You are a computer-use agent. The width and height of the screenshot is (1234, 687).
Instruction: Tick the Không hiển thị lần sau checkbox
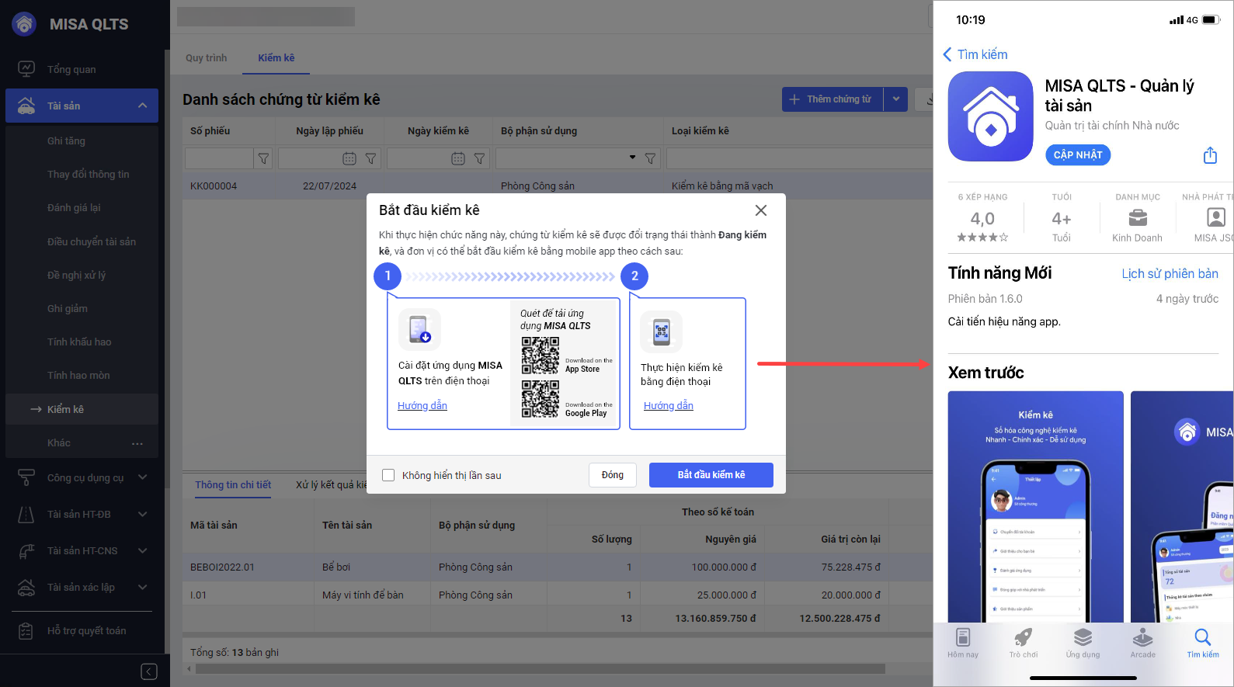click(x=388, y=475)
